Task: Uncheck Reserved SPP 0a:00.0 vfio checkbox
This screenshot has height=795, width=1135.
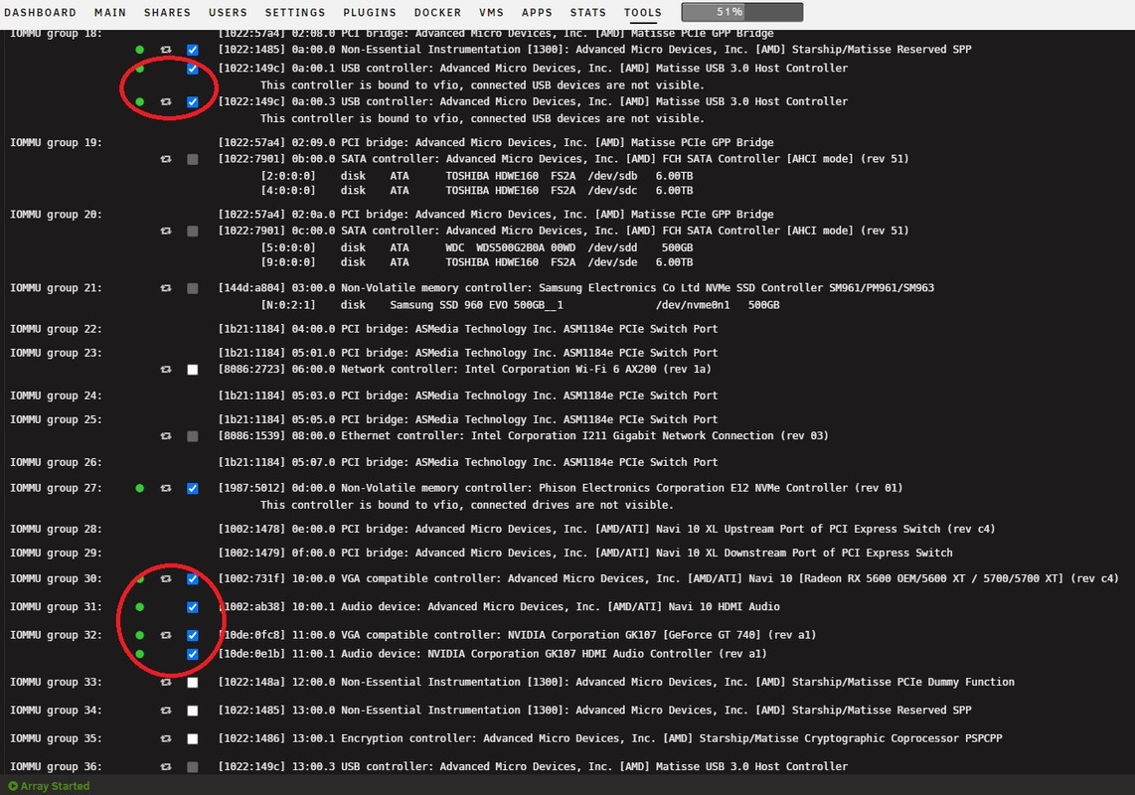Action: [x=193, y=50]
